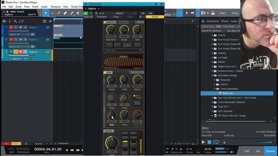This screenshot has width=278, height=156.
Task: Add a new track with plus icon
Action: 50,21
